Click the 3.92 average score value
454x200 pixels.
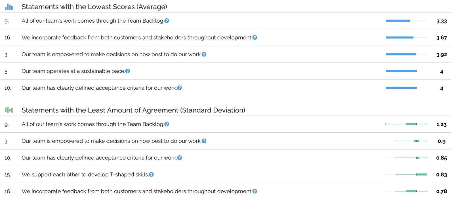click(x=442, y=55)
